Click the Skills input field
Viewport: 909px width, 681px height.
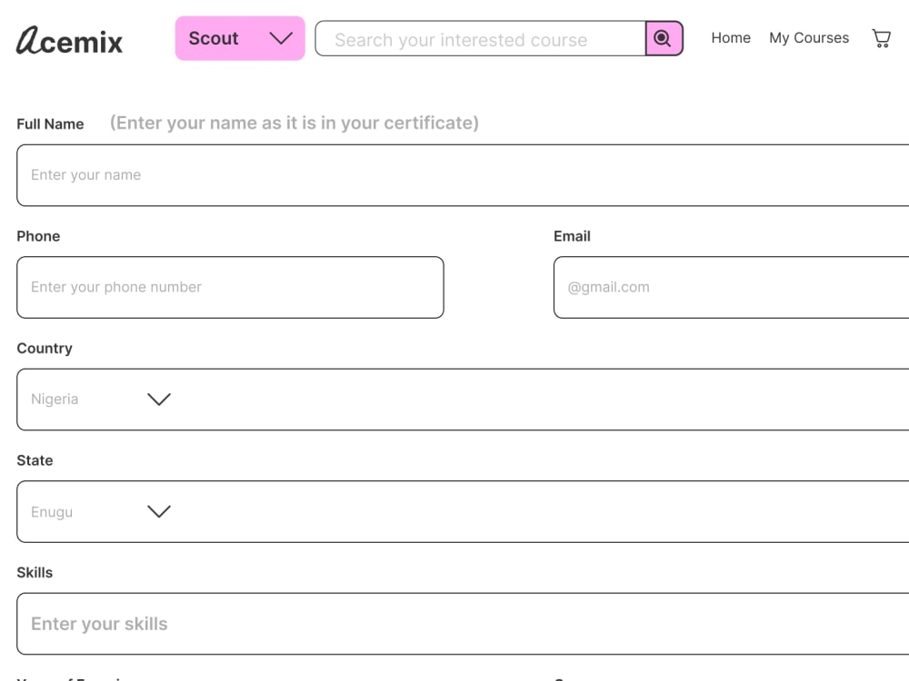pyautogui.click(x=463, y=624)
